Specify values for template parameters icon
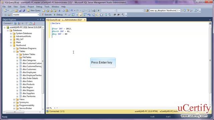The height and width of the screenshot is (120, 214). point(123,15)
